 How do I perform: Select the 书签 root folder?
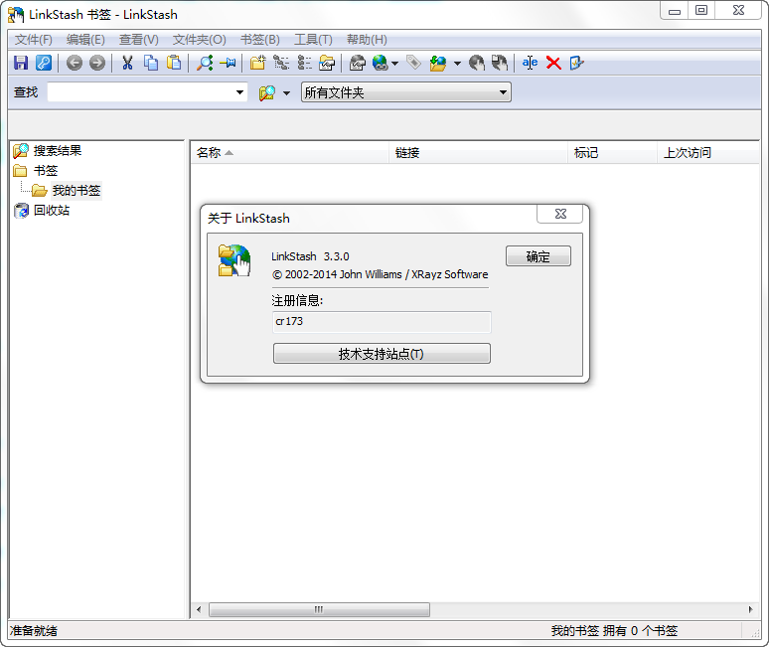click(45, 171)
